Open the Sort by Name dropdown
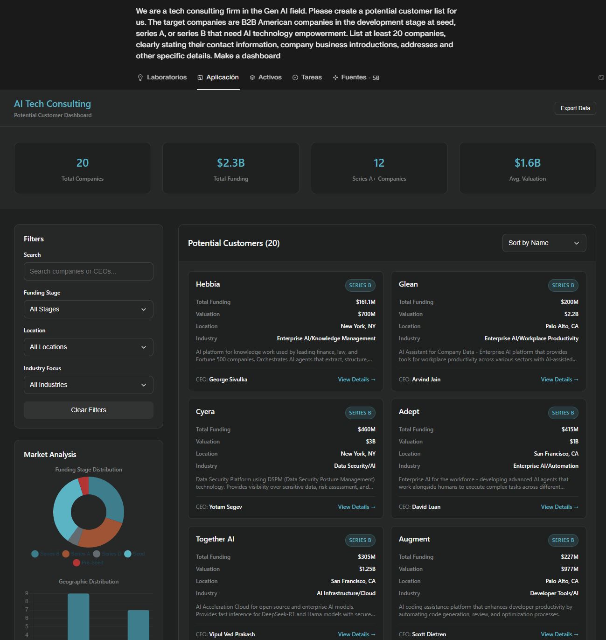606x640 pixels. pos(543,243)
